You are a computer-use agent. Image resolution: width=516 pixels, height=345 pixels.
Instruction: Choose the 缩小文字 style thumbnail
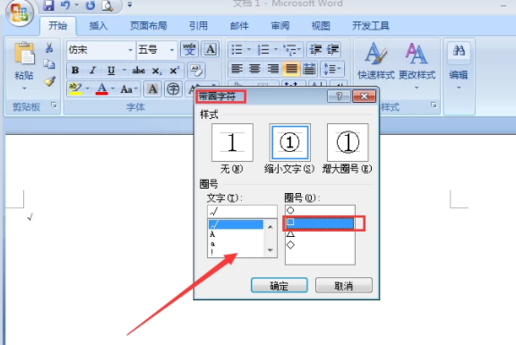289,142
